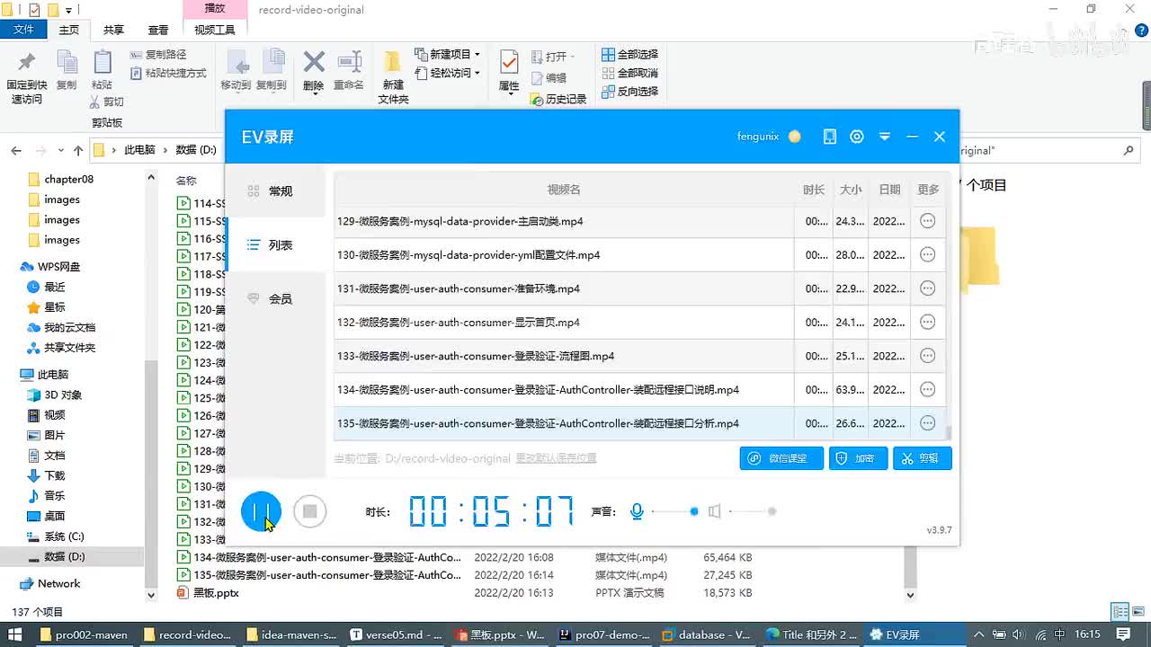
Task: Click the 剪辑 button
Action: (x=922, y=458)
